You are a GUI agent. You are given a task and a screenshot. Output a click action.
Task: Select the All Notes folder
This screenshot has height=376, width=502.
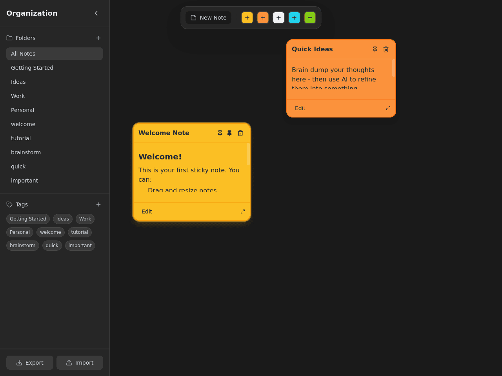[55, 54]
